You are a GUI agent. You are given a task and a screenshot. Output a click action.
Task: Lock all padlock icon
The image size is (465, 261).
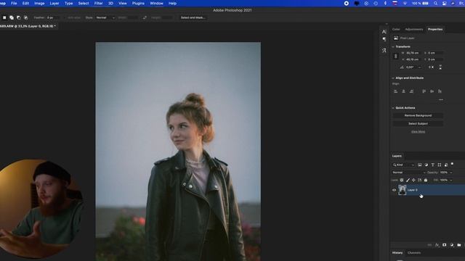pyautogui.click(x=426, y=181)
